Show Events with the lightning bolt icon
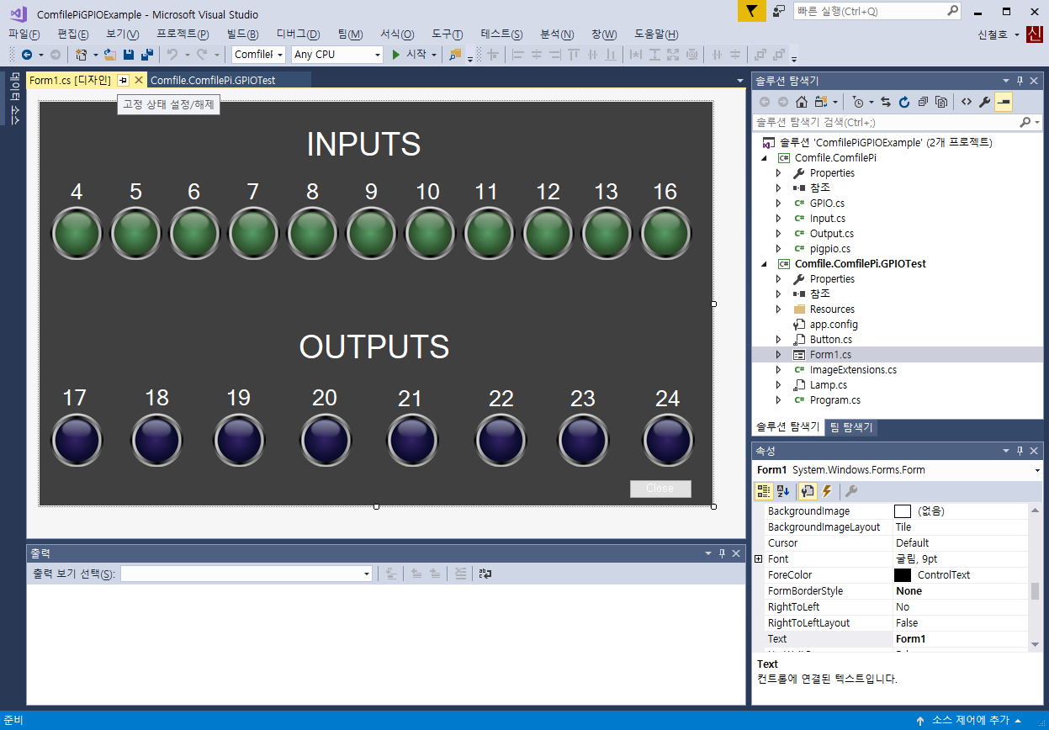 (827, 491)
